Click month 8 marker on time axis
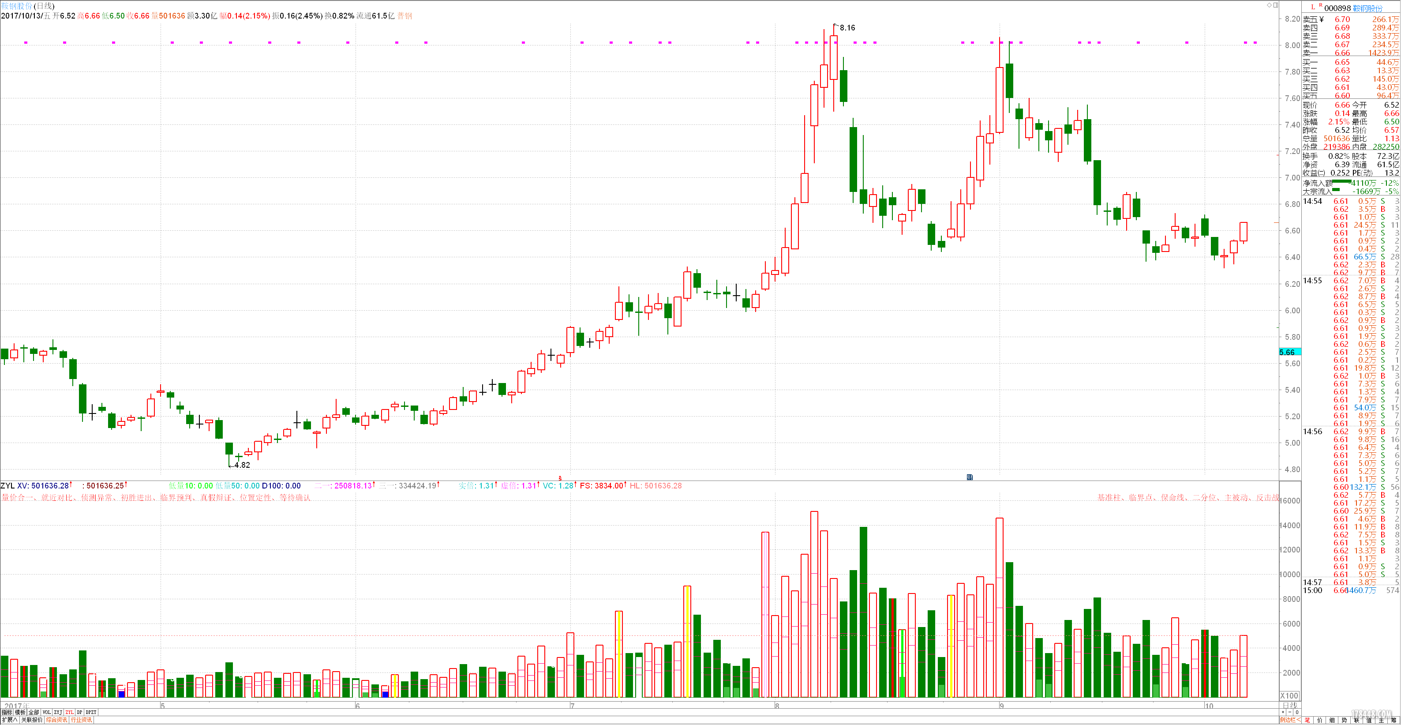The image size is (1401, 725). pos(777,706)
